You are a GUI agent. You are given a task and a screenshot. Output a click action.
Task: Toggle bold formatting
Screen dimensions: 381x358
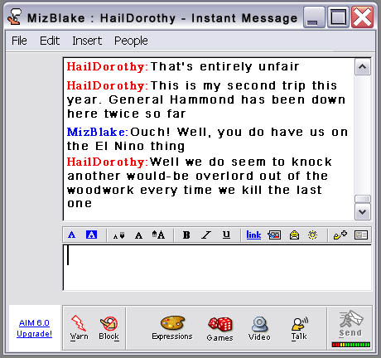tap(186, 235)
